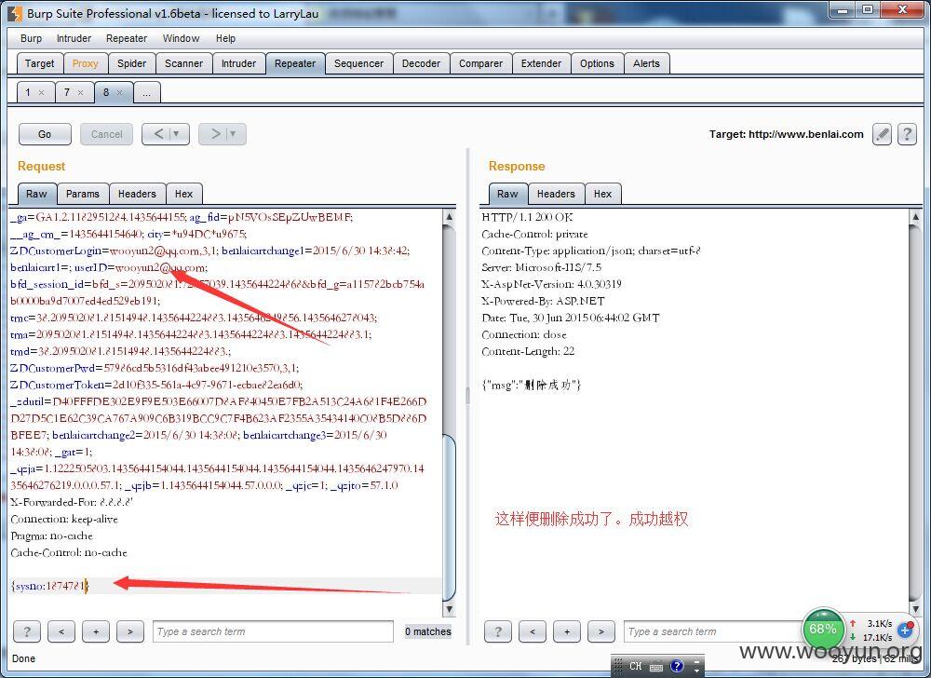Viewport: 931px width, 678px height.
Task: Switch to the Intruder tool tab
Action: (x=238, y=63)
